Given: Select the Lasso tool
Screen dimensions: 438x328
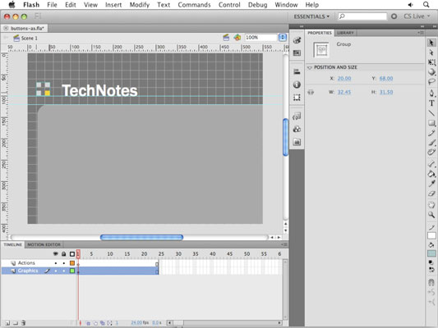Looking at the screenshot, I should coord(431,82).
